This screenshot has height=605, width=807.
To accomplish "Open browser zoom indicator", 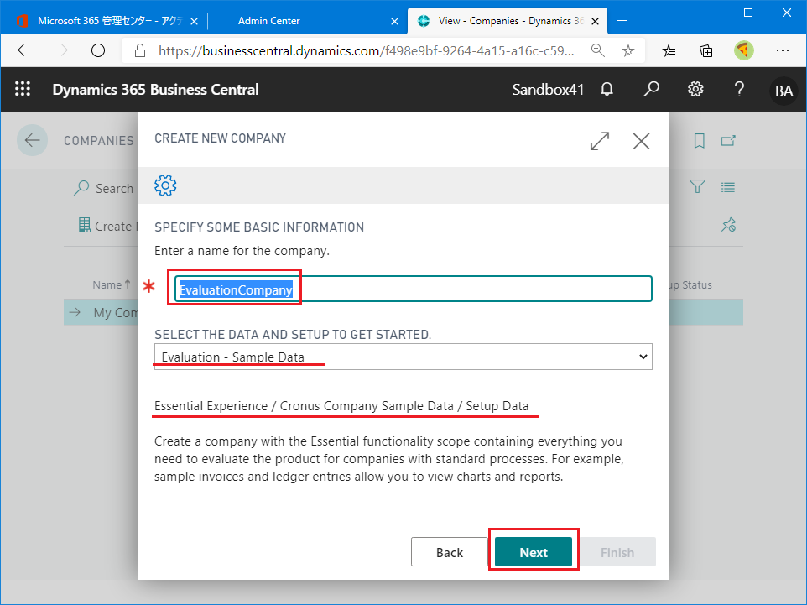I will pos(597,50).
